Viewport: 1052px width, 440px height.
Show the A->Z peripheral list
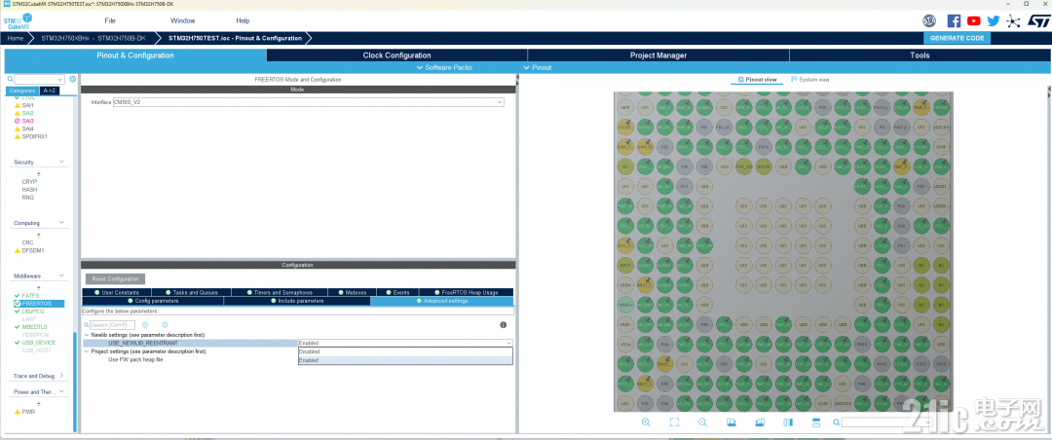tap(49, 91)
